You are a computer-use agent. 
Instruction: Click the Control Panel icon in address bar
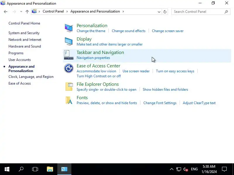coord(34,11)
